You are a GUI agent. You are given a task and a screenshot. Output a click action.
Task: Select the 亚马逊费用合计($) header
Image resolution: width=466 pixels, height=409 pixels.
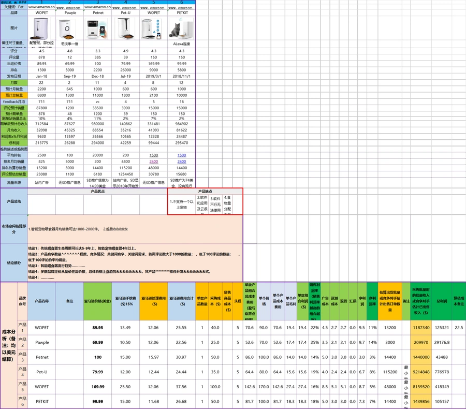coord(182,301)
